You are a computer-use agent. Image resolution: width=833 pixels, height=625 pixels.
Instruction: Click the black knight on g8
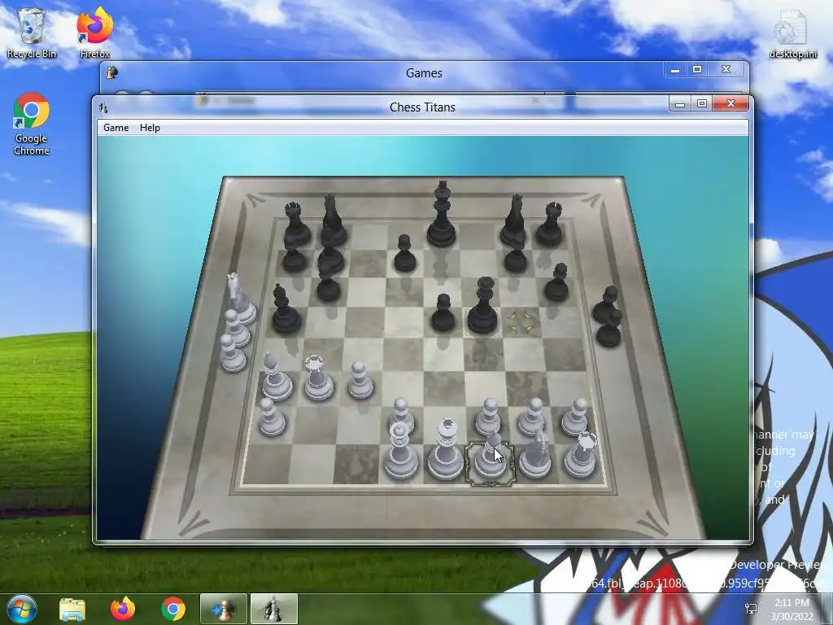pyautogui.click(x=513, y=221)
